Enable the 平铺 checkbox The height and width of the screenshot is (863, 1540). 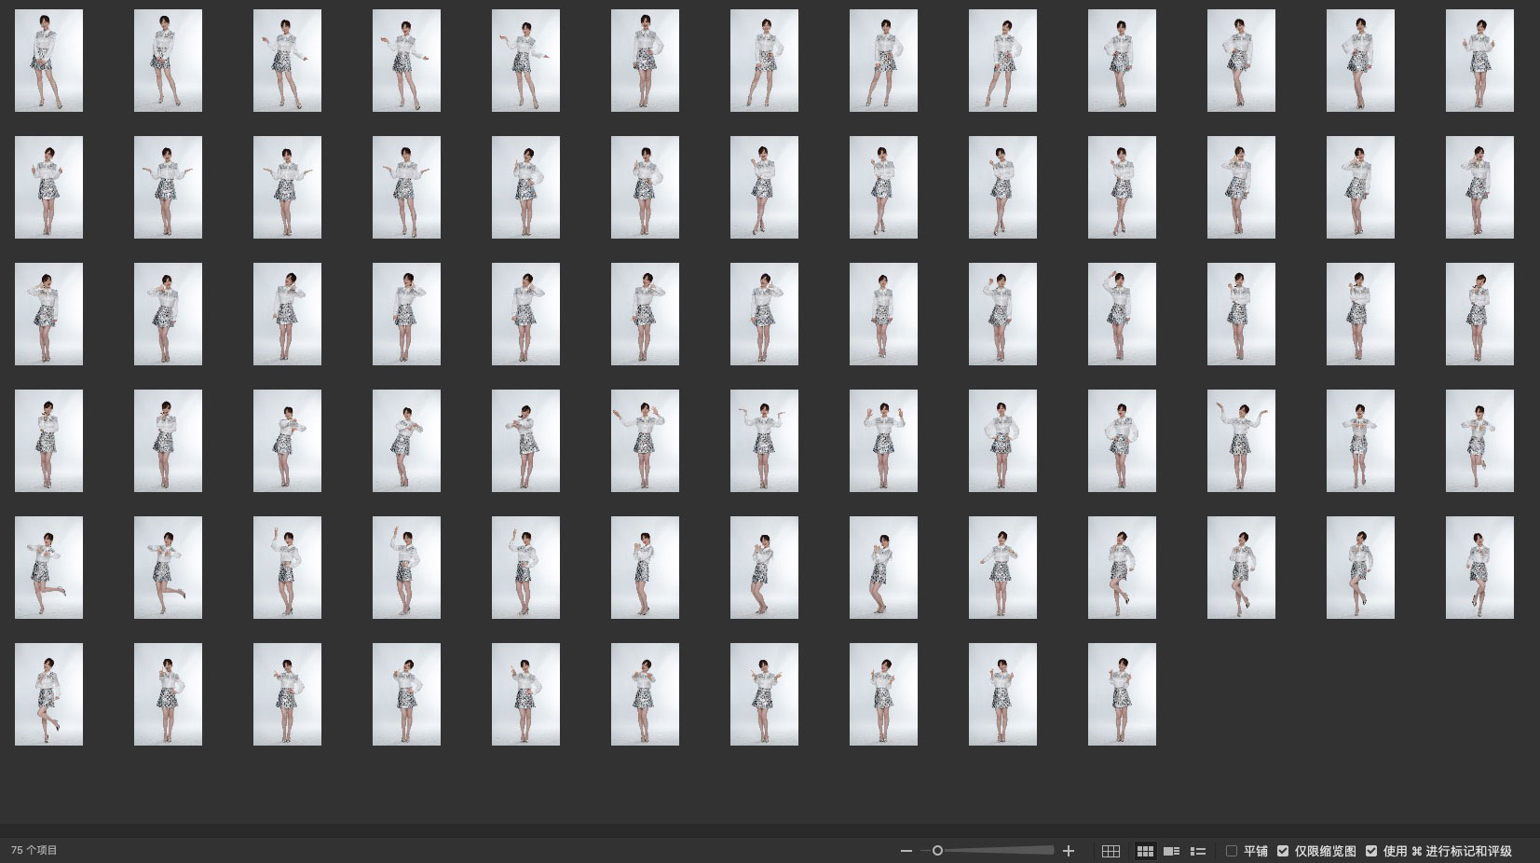[1232, 851]
